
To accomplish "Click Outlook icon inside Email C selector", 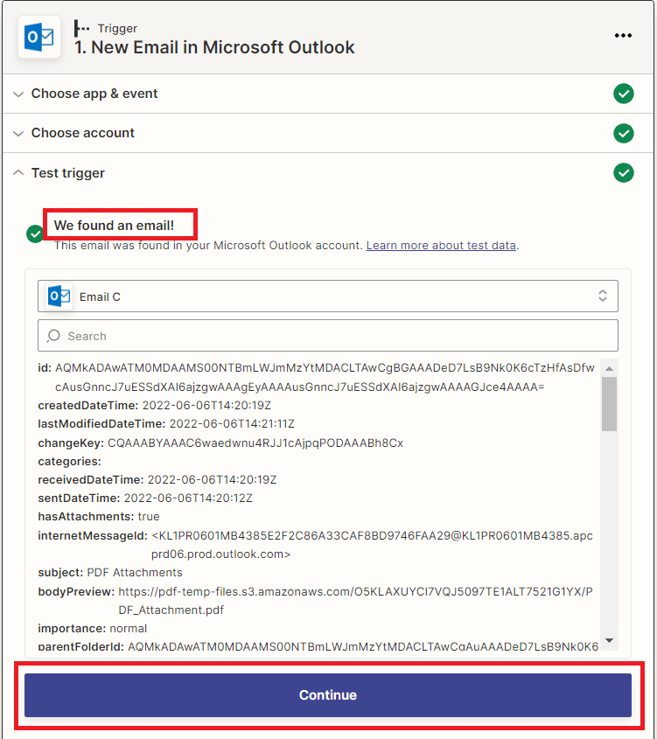I will click(x=59, y=296).
